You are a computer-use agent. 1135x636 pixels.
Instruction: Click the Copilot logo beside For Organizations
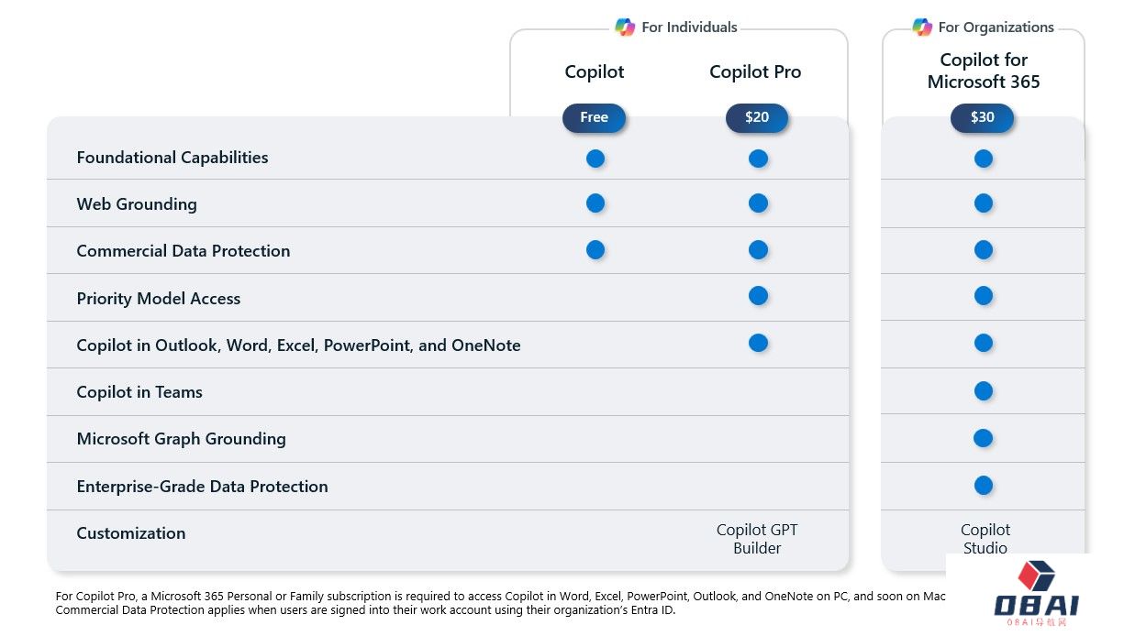(922, 27)
